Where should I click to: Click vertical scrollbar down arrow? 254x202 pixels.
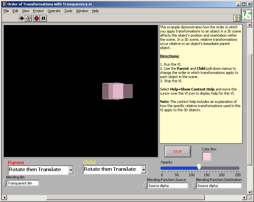pos(250,192)
